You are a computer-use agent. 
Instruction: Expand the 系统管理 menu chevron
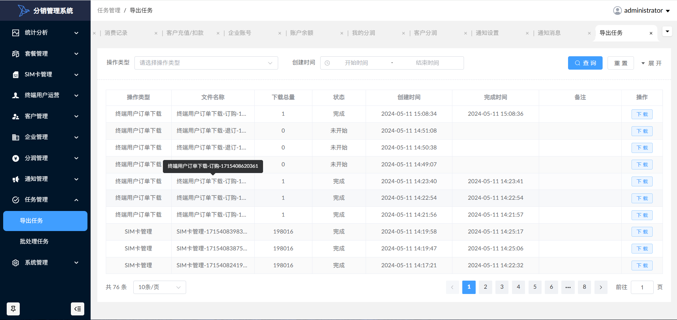pos(76,263)
